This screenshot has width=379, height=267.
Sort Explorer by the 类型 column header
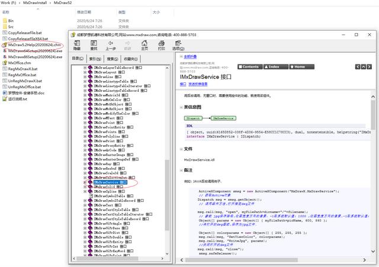click(122, 12)
